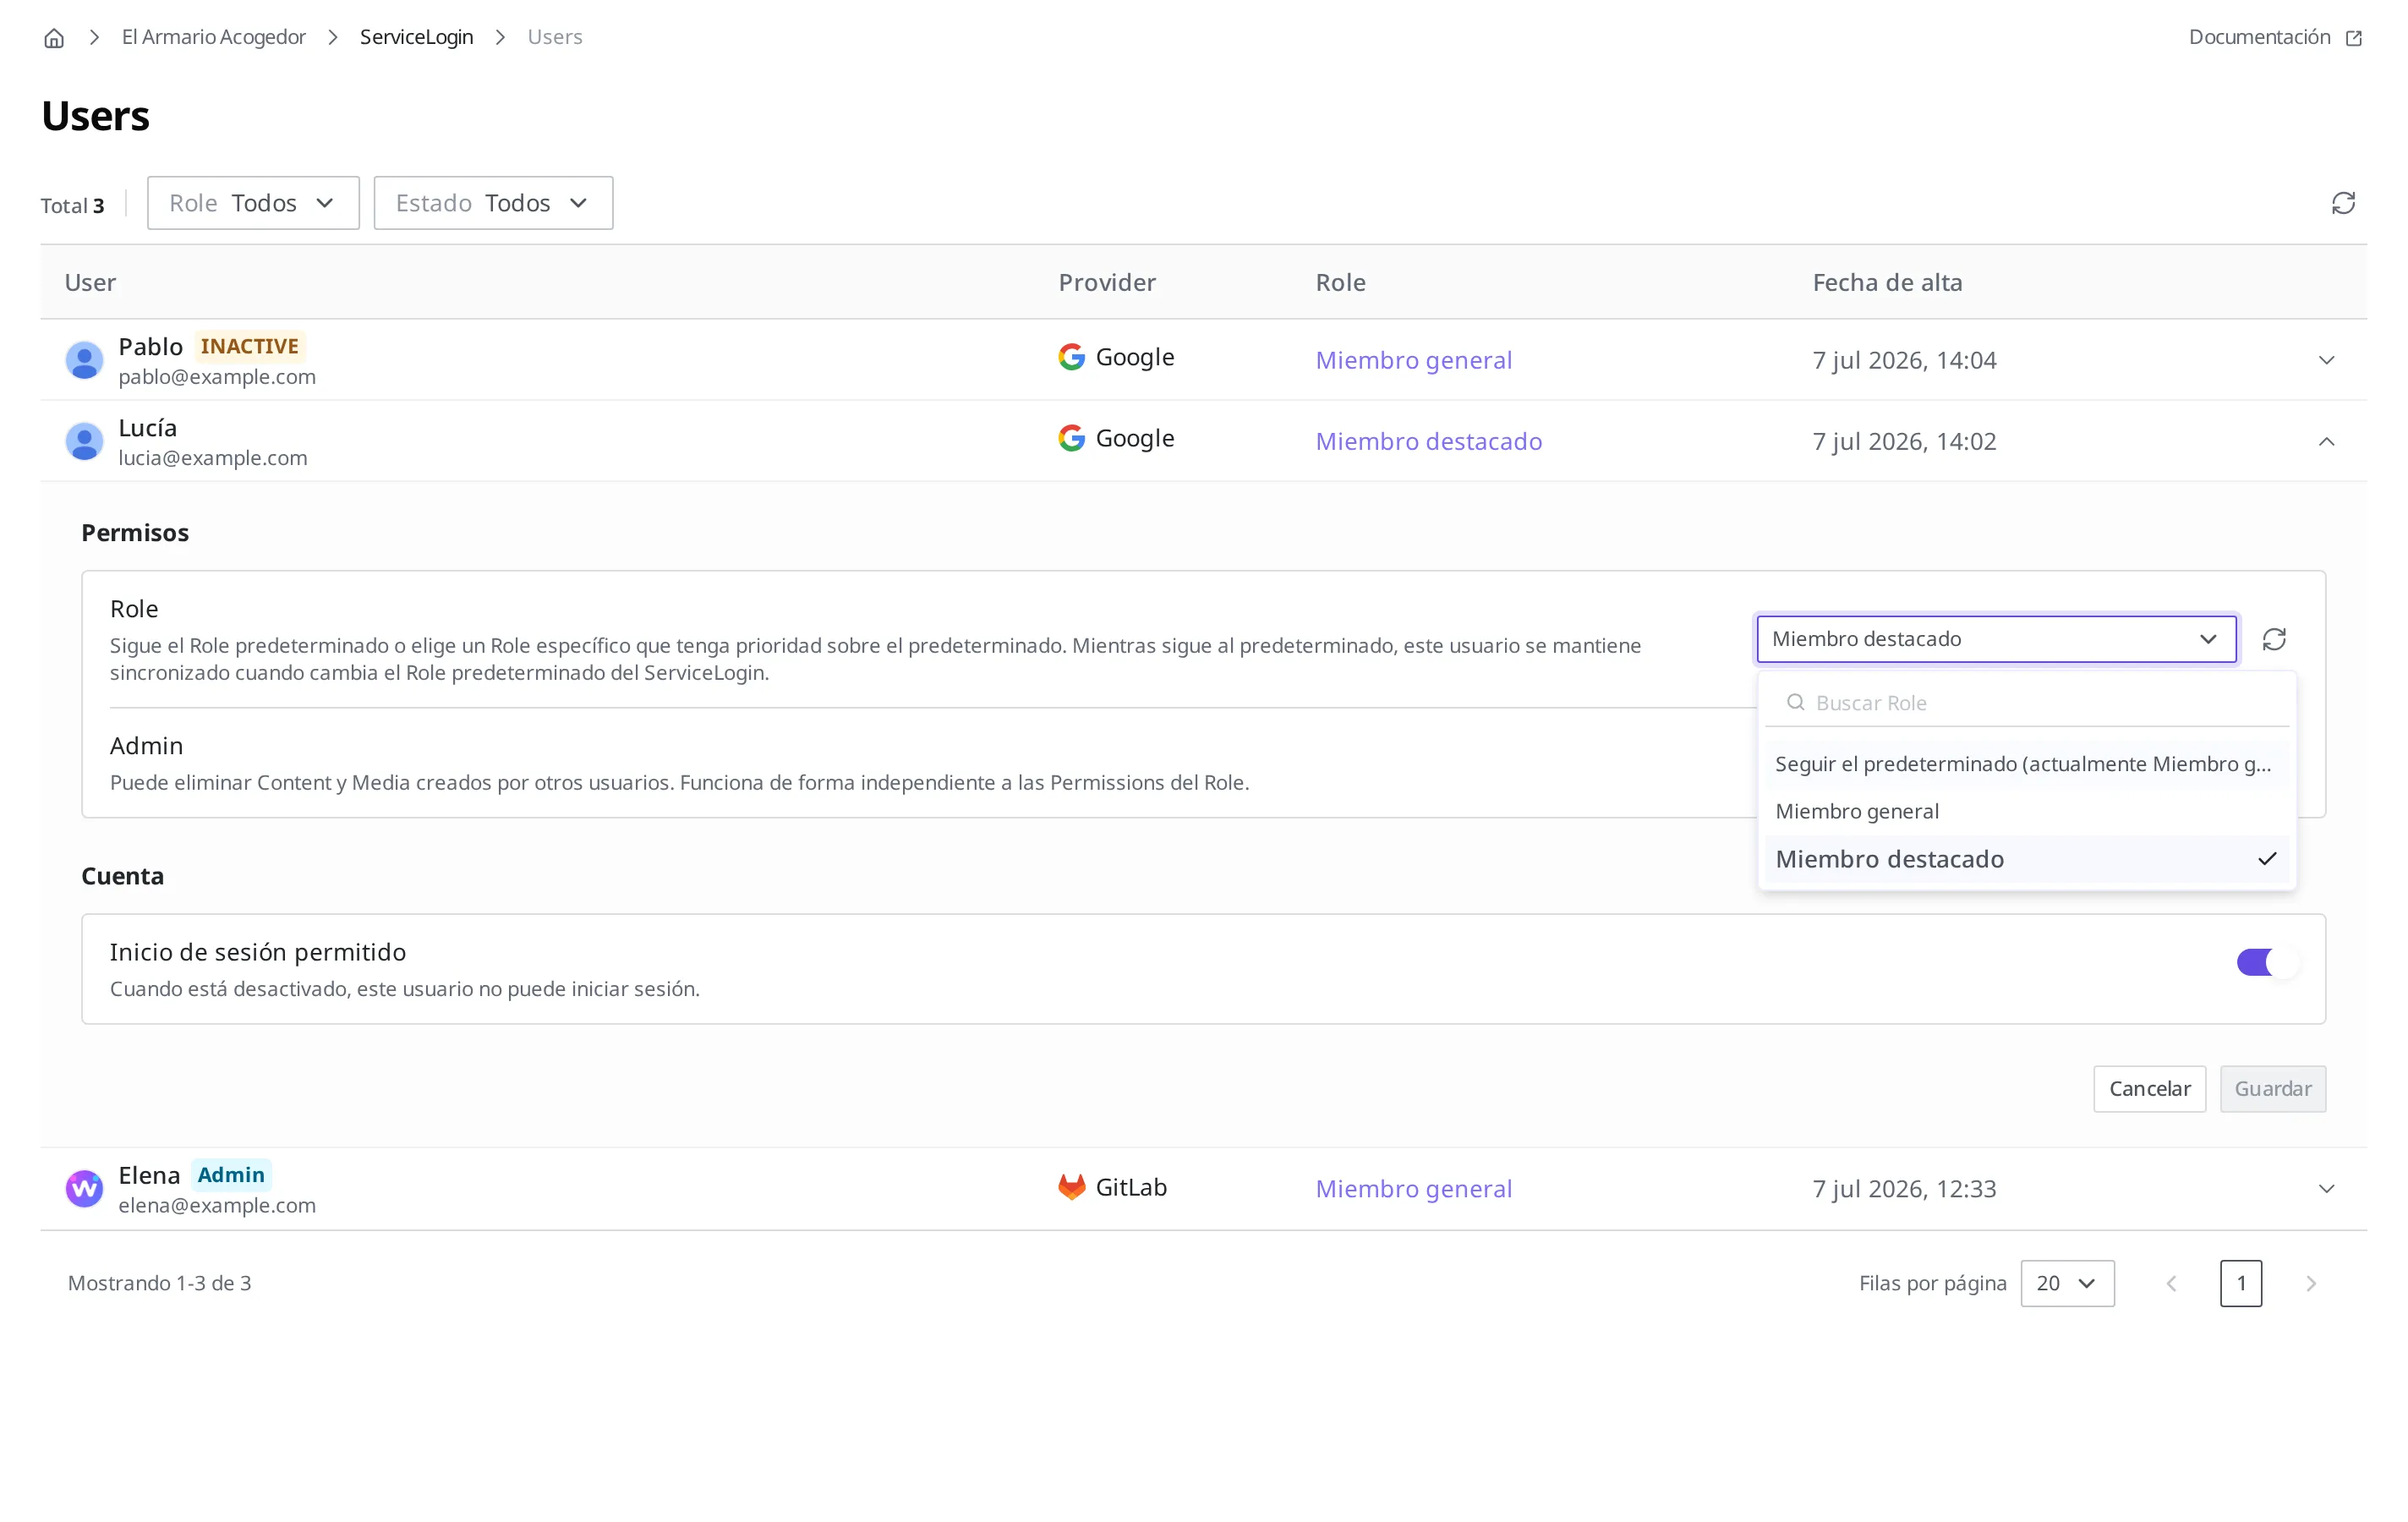This screenshot has width=2408, height=1522.
Task: Click Pablo's user avatar
Action: coord(84,360)
